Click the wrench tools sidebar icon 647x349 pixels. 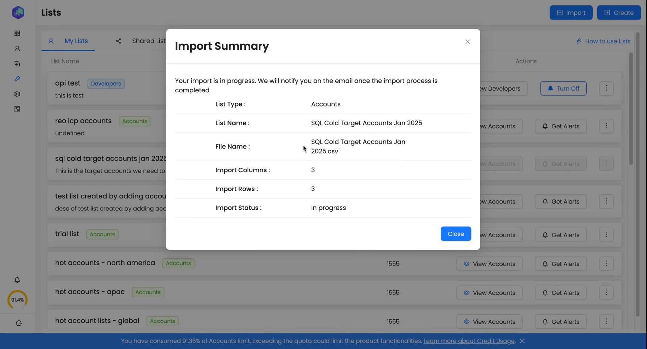[17, 79]
